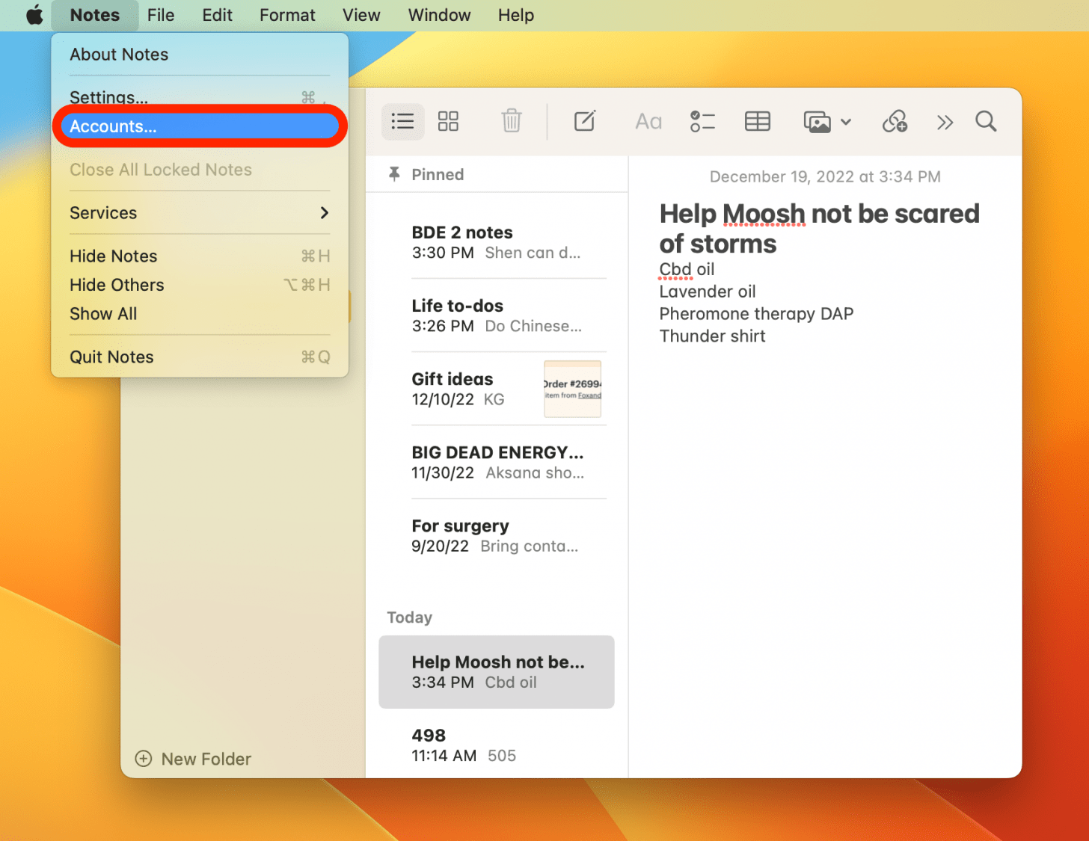
Task: Insert a checklist using checklist icon
Action: pos(702,121)
